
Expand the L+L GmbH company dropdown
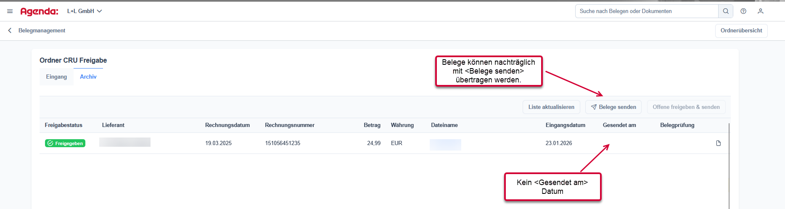click(85, 11)
